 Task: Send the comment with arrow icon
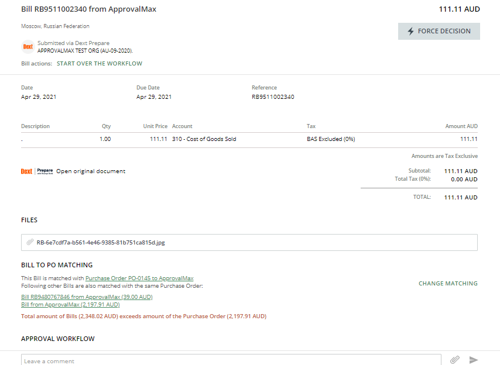(474, 360)
